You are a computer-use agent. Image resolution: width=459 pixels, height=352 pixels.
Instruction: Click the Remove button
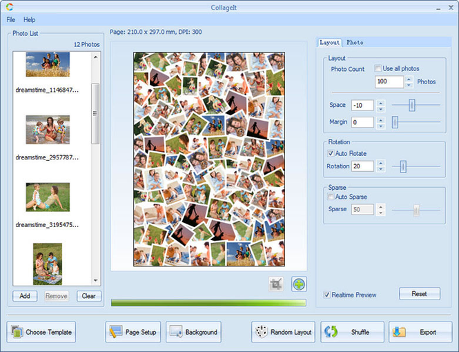click(56, 296)
